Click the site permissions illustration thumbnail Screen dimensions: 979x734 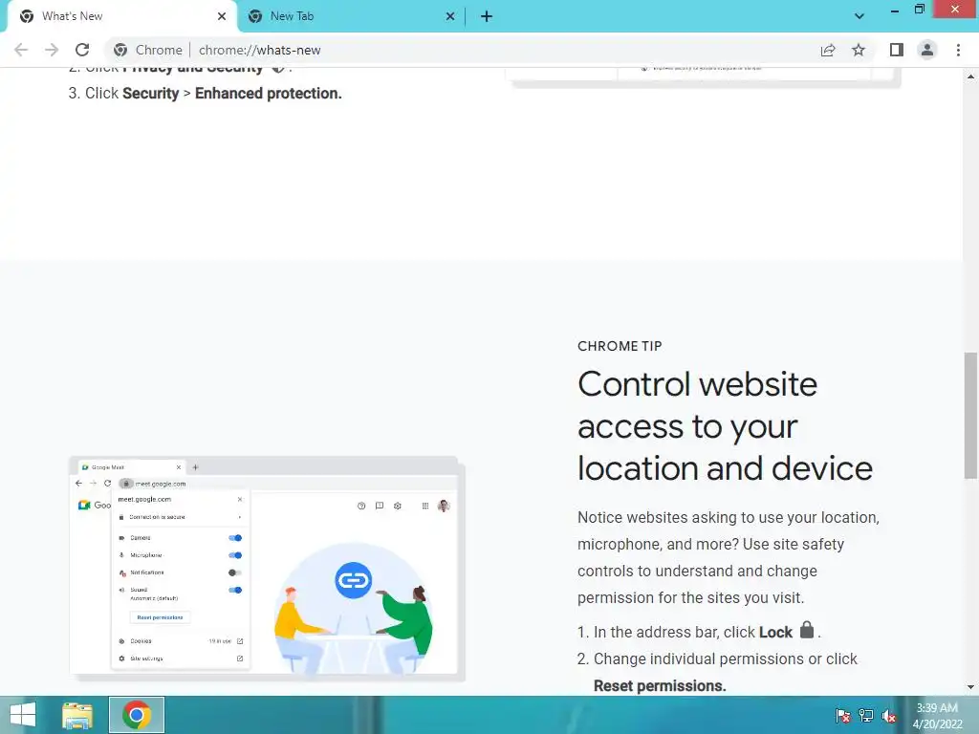(x=267, y=568)
